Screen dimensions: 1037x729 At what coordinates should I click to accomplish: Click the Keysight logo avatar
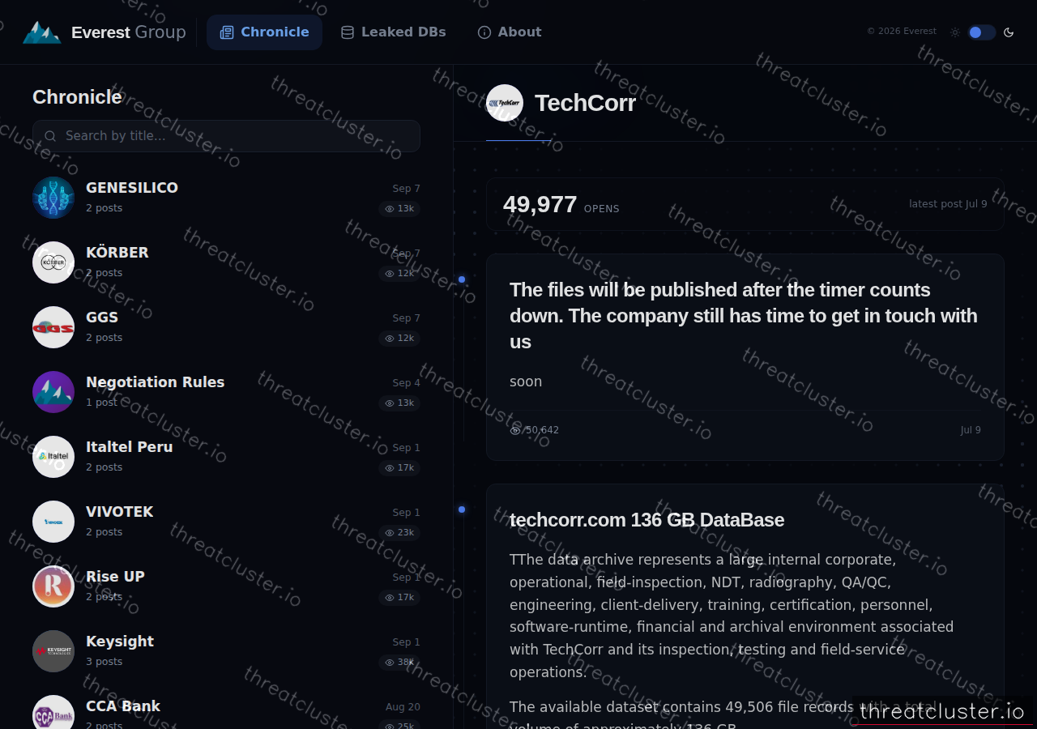point(53,651)
